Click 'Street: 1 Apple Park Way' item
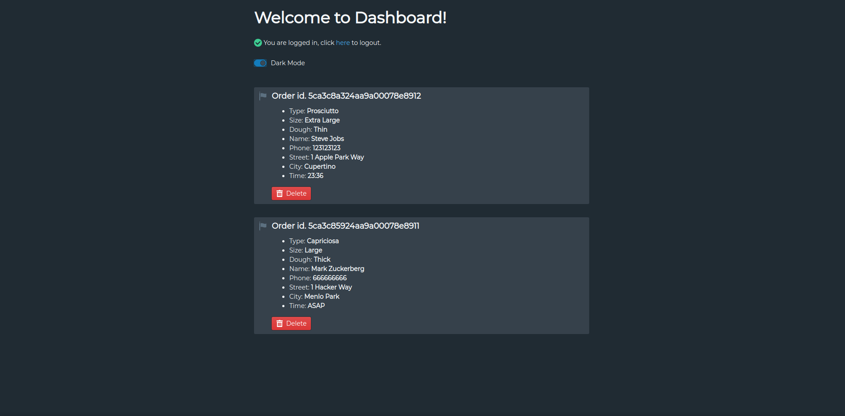 coord(326,157)
